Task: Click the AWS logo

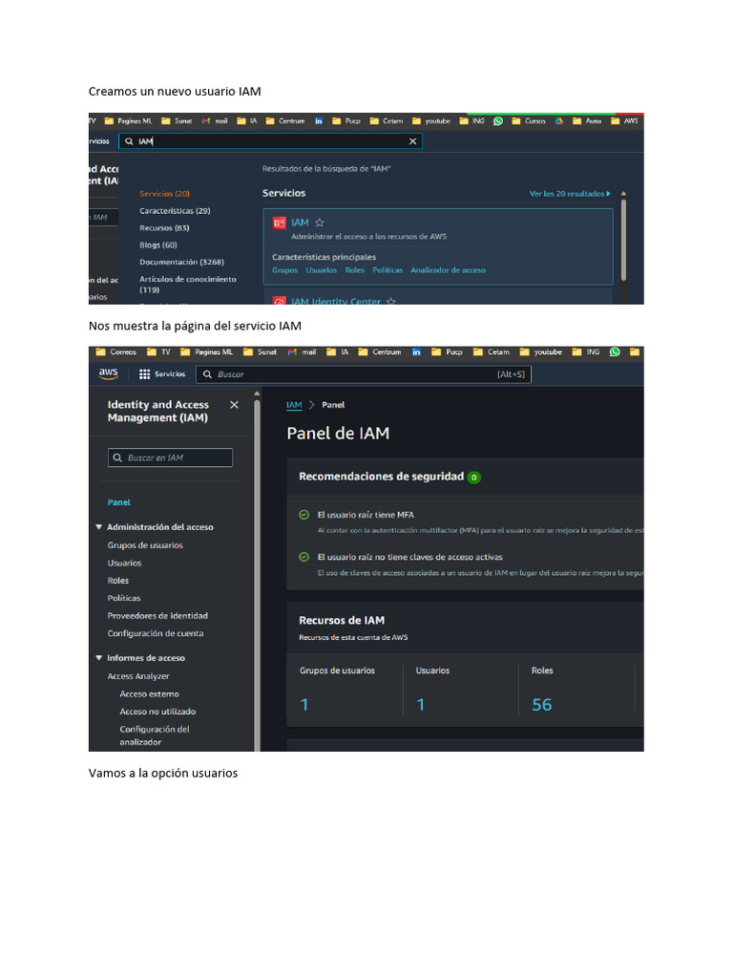Action: coord(109,373)
